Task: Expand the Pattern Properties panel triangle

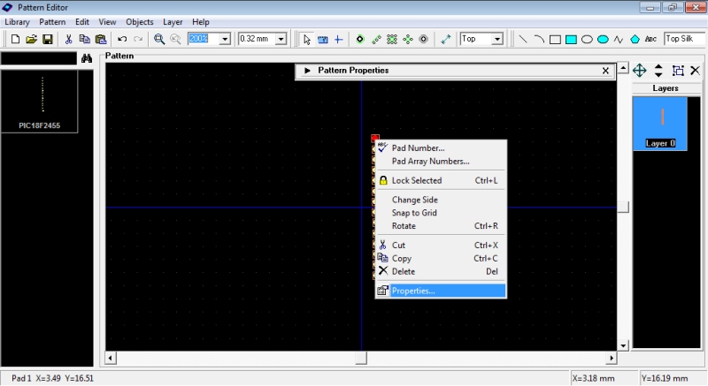Action: 307,71
